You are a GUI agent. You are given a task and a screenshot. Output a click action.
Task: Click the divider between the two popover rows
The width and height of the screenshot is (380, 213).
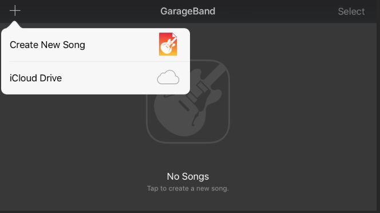click(100, 61)
